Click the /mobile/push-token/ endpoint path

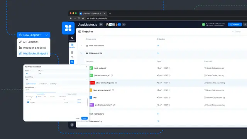pyautogui.click(x=103, y=105)
